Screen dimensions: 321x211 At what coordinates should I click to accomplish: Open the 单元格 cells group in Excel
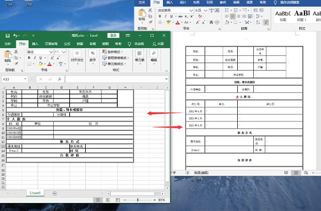point(139,57)
